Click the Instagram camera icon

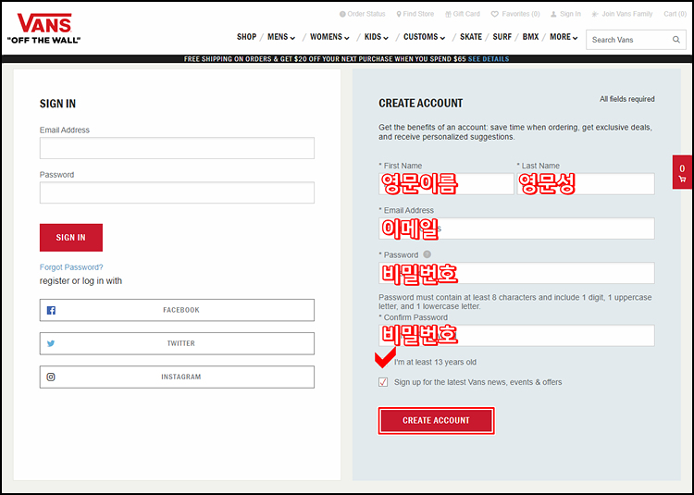(x=51, y=377)
